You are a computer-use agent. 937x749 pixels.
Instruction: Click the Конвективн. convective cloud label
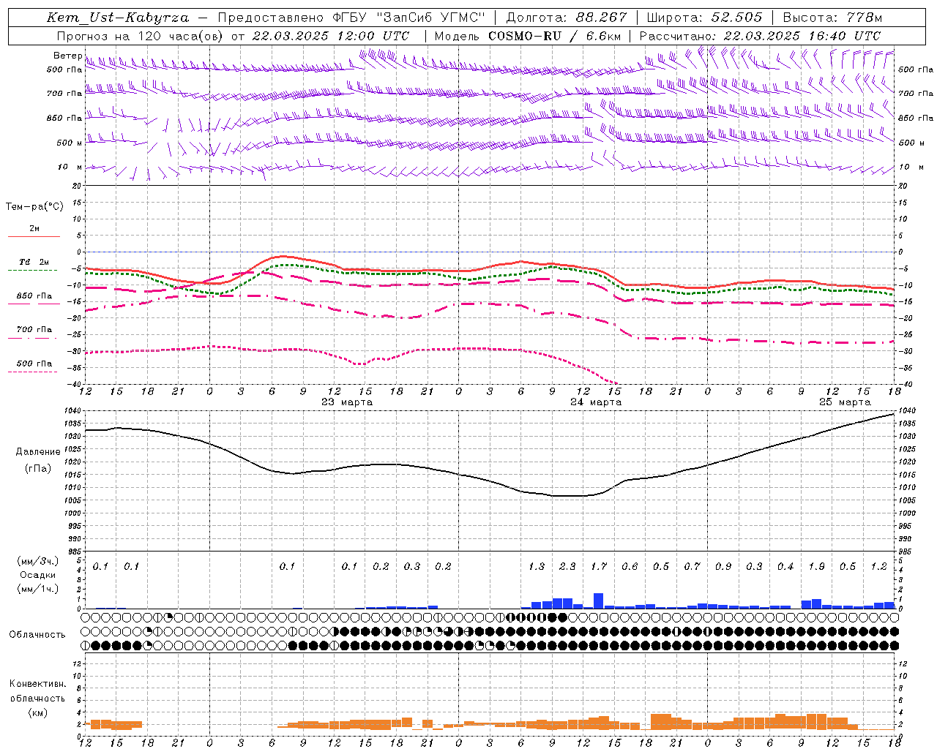[37, 684]
